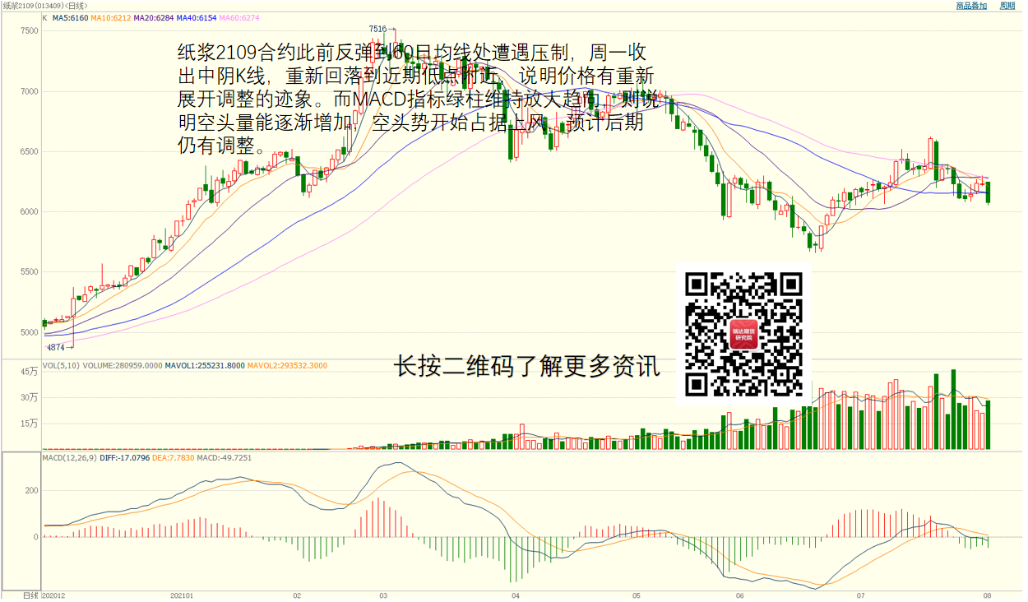The image size is (1028, 602).
Task: Click the MA40:6154 blue indicator label
Action: [195, 17]
